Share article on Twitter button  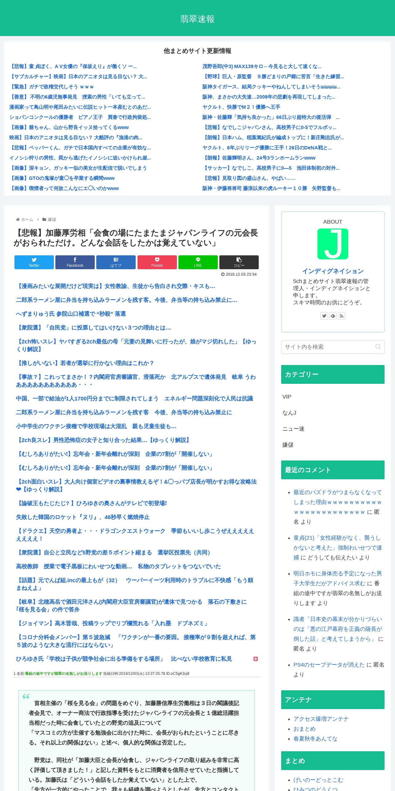(34, 262)
